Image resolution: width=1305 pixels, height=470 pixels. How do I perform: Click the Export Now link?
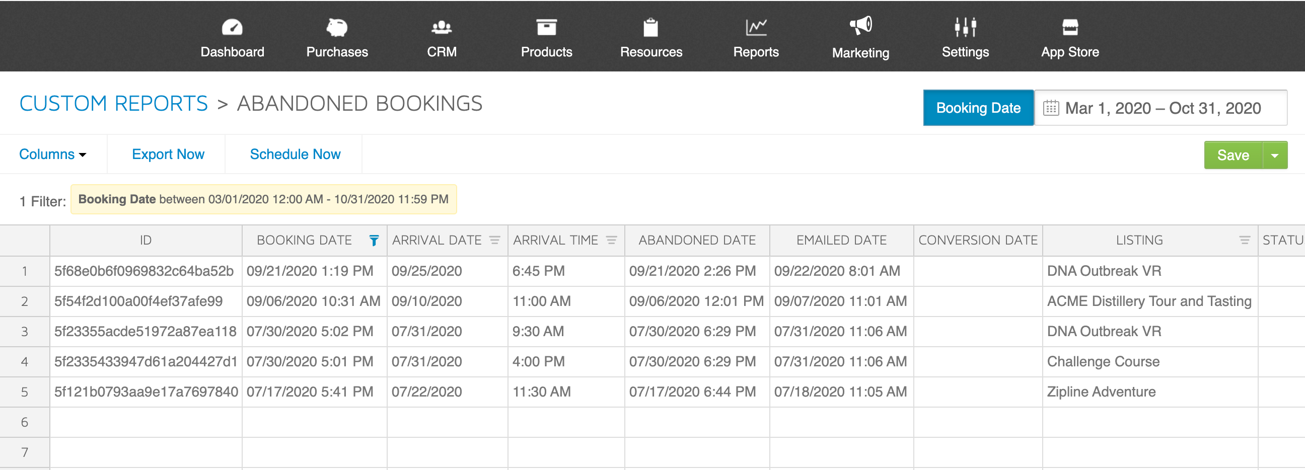pyautogui.click(x=168, y=154)
